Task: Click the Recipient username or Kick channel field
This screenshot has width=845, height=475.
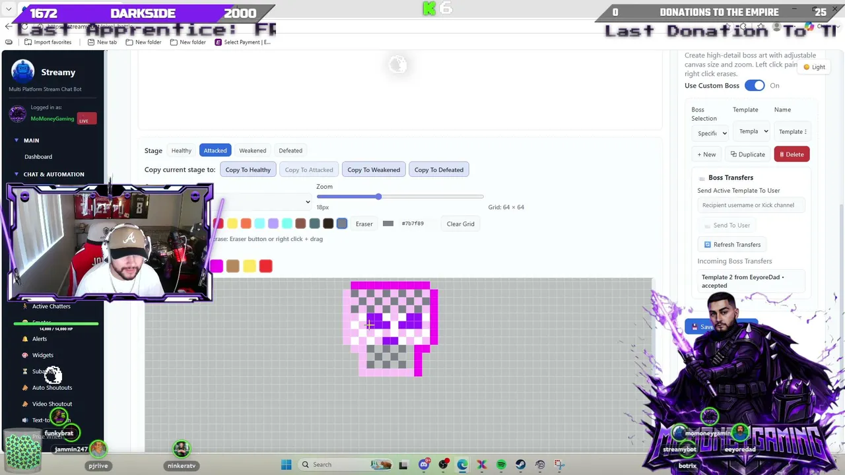Action: point(753,205)
